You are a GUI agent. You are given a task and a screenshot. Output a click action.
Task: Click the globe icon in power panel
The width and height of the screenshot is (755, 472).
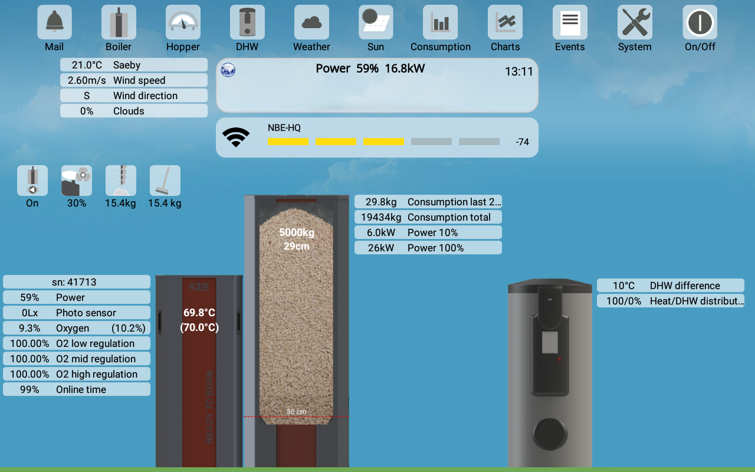228,70
